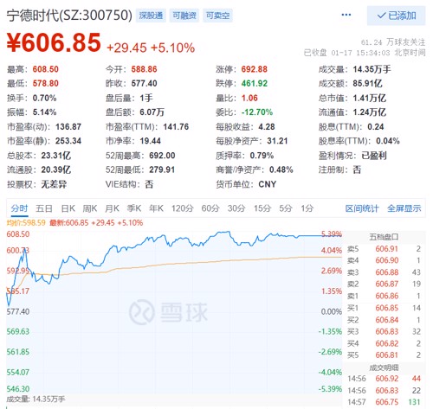
Task: Click the 可融资 tag
Action: [184, 16]
